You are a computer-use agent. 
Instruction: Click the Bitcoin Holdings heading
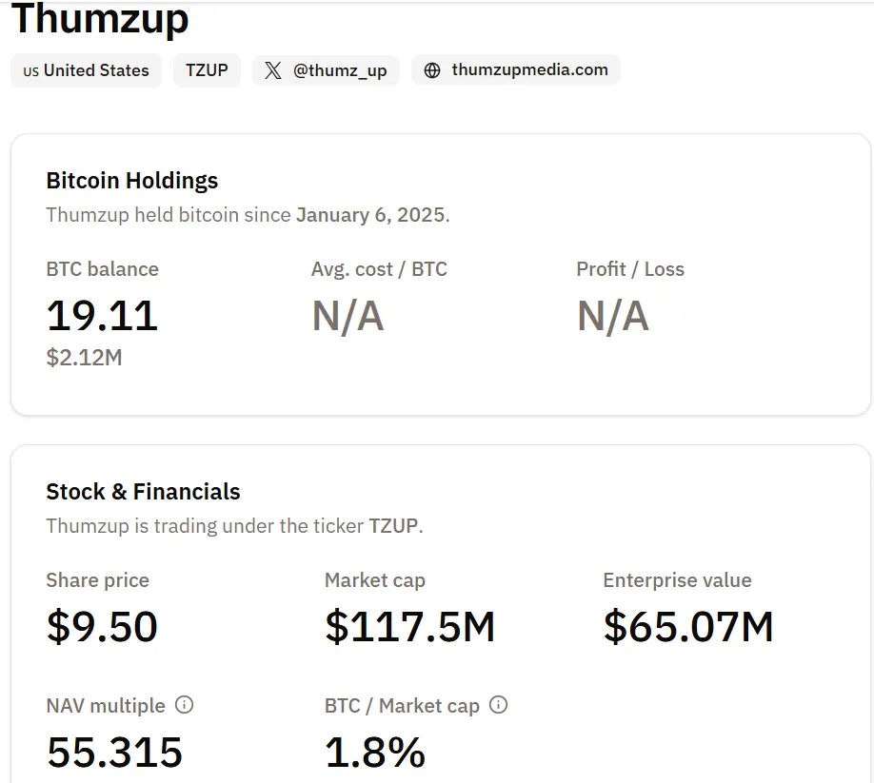click(x=132, y=181)
